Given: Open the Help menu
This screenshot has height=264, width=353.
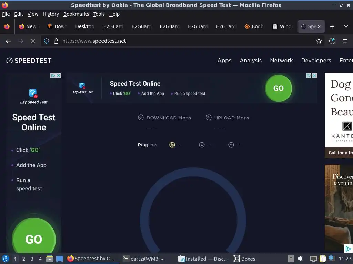Looking at the screenshot, I should click(114, 14).
